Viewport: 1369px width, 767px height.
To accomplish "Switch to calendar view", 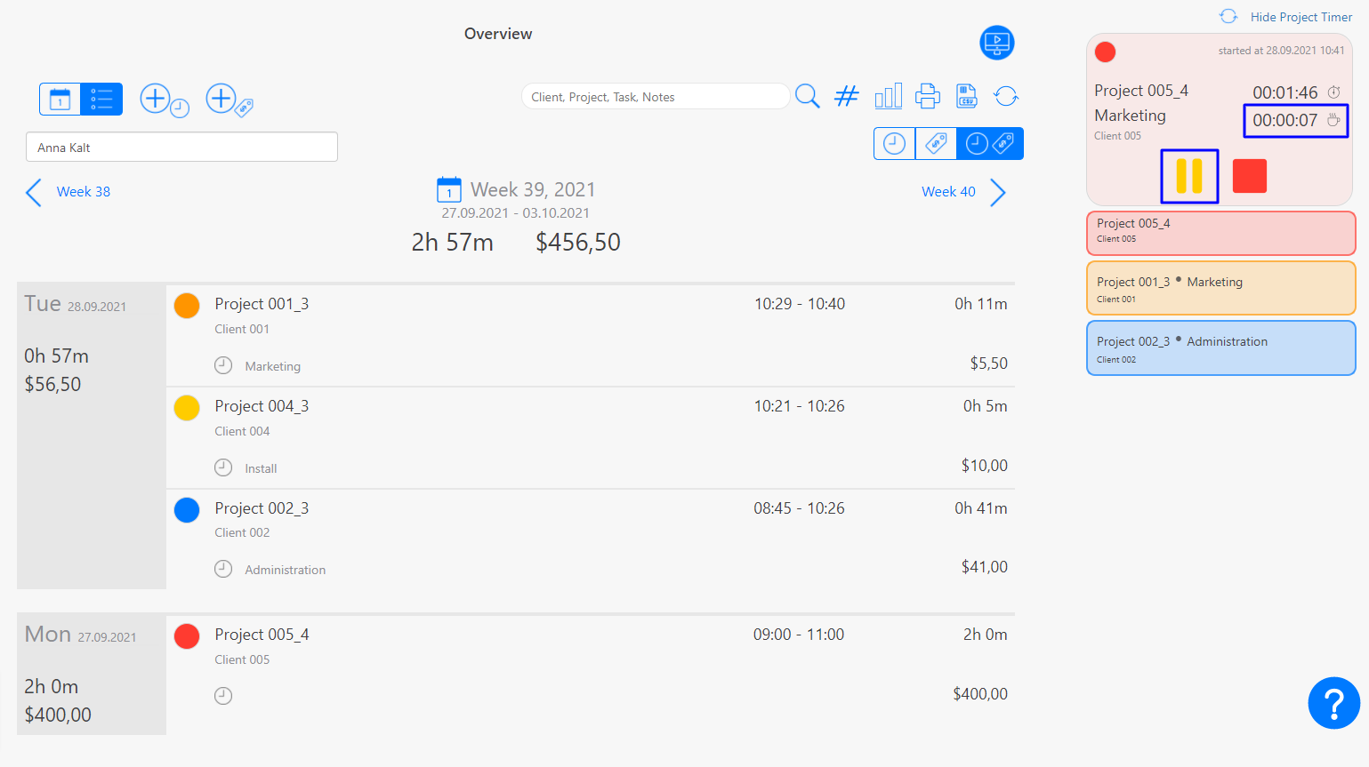I will click(x=60, y=100).
